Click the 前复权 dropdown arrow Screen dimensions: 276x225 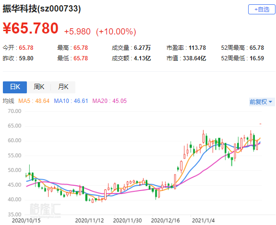pos(271,102)
